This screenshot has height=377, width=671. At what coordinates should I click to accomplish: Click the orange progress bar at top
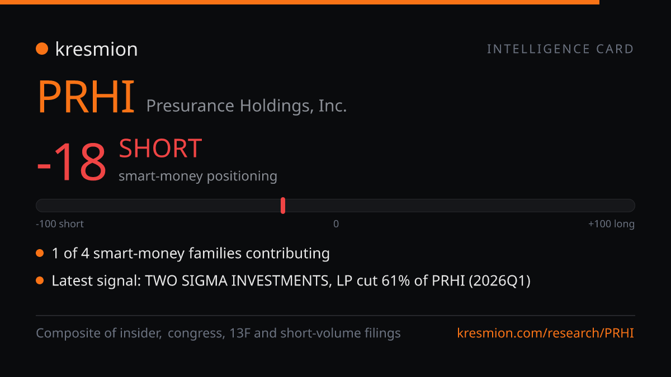tap(300, 2)
